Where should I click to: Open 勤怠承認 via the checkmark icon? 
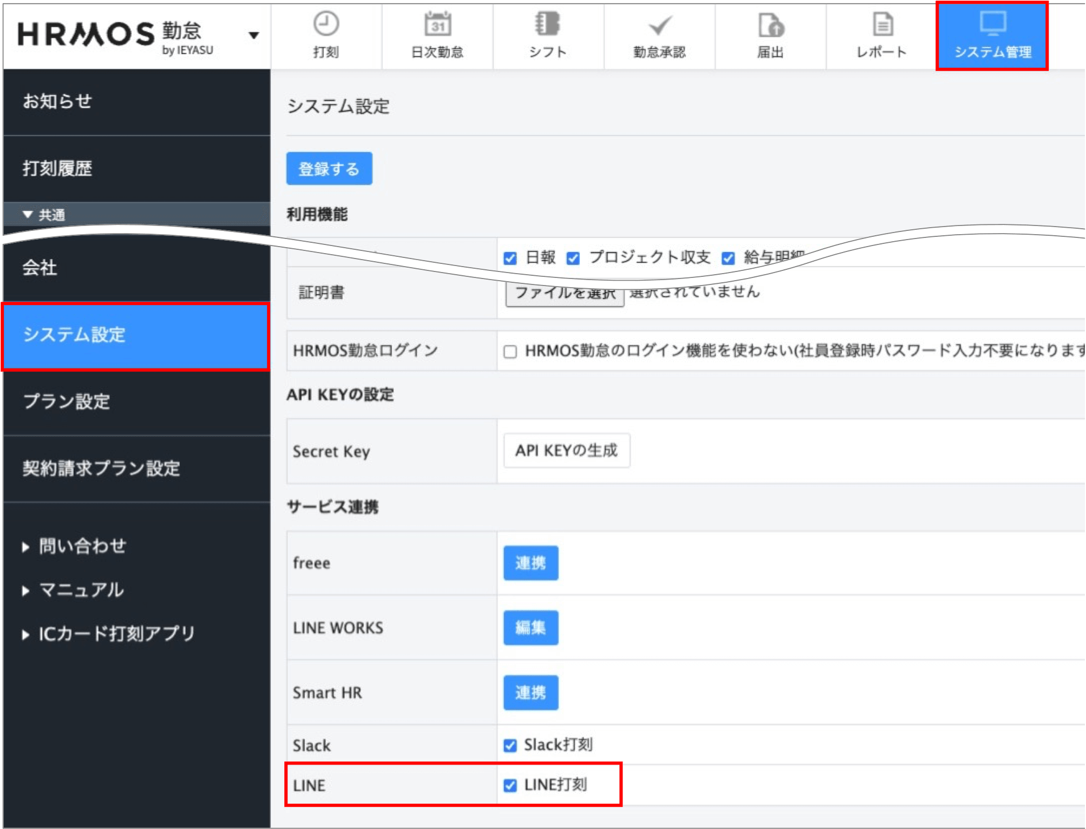tap(659, 25)
